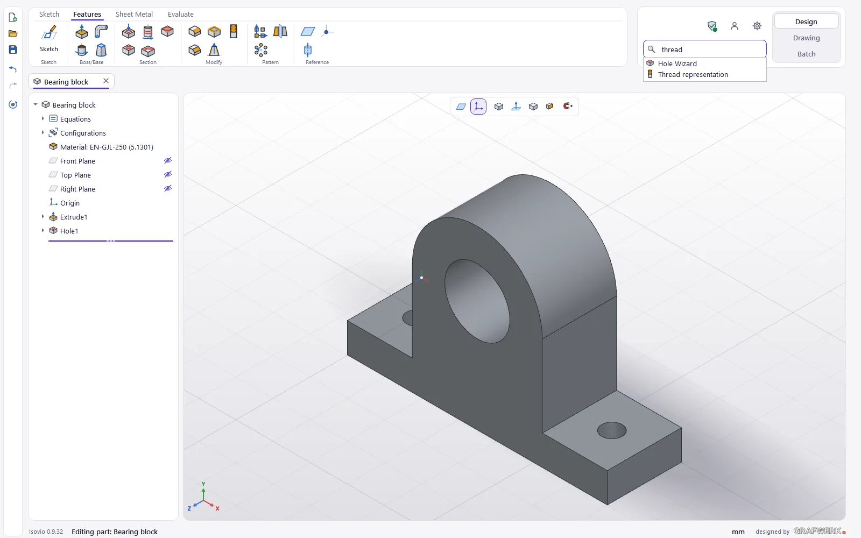Image resolution: width=861 pixels, height=538 pixels.
Task: Click the Design mode button
Action: click(806, 22)
